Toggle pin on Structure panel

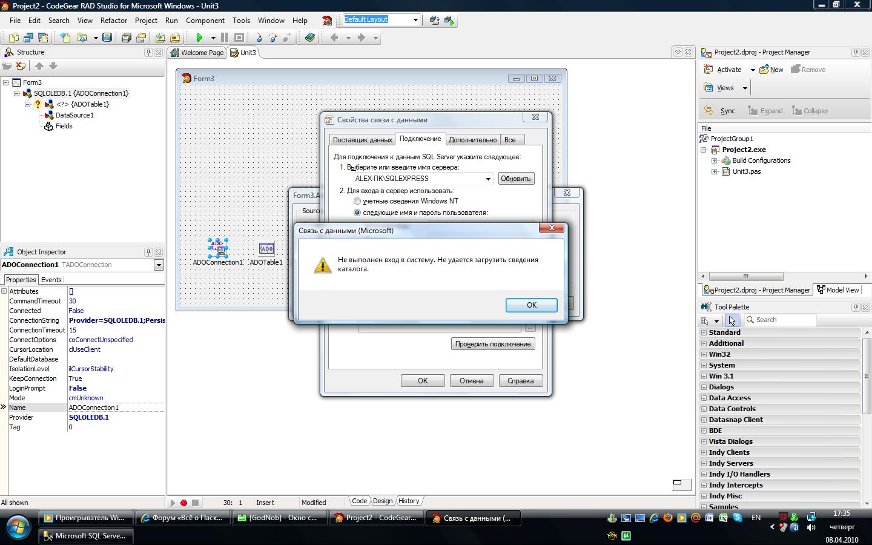(148, 52)
